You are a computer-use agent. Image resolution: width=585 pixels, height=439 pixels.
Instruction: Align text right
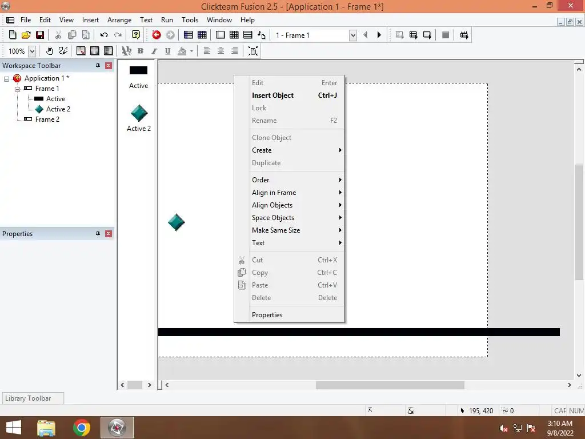234,51
